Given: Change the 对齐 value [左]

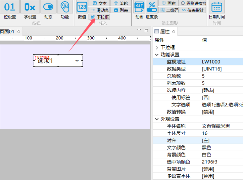Looking at the screenshot, I should click(222, 141).
